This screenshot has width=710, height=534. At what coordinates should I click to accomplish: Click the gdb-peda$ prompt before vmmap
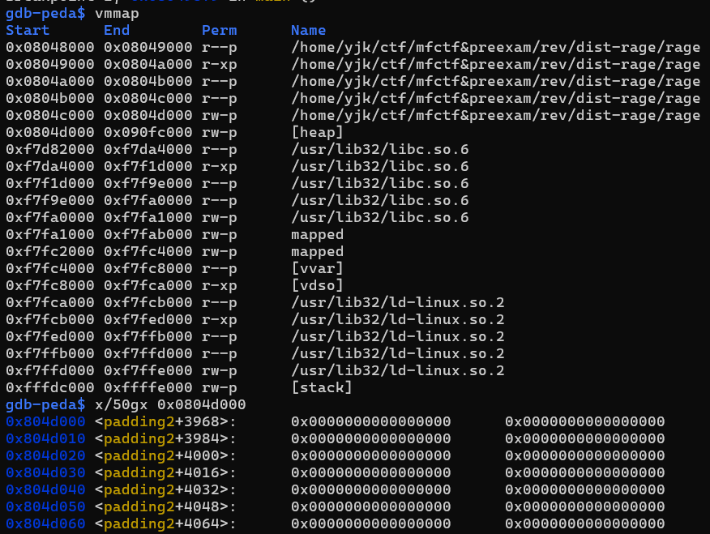tap(45, 15)
